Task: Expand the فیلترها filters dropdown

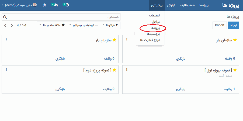Action: coord(110,25)
